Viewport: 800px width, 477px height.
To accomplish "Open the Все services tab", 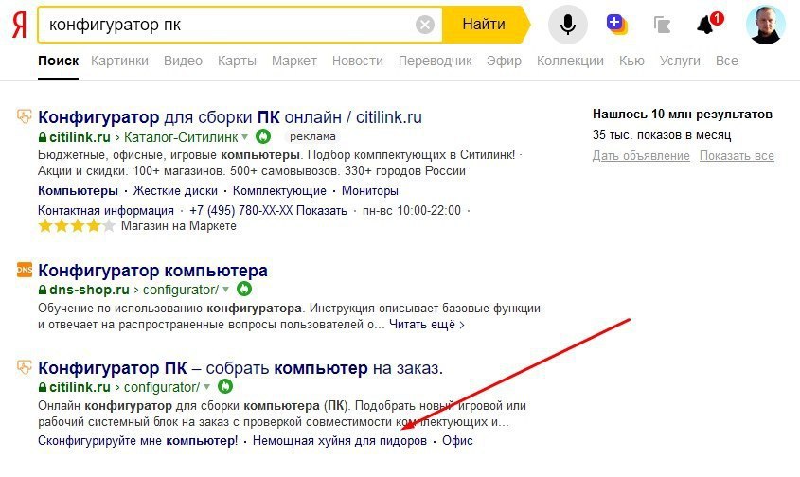I will pos(726,61).
